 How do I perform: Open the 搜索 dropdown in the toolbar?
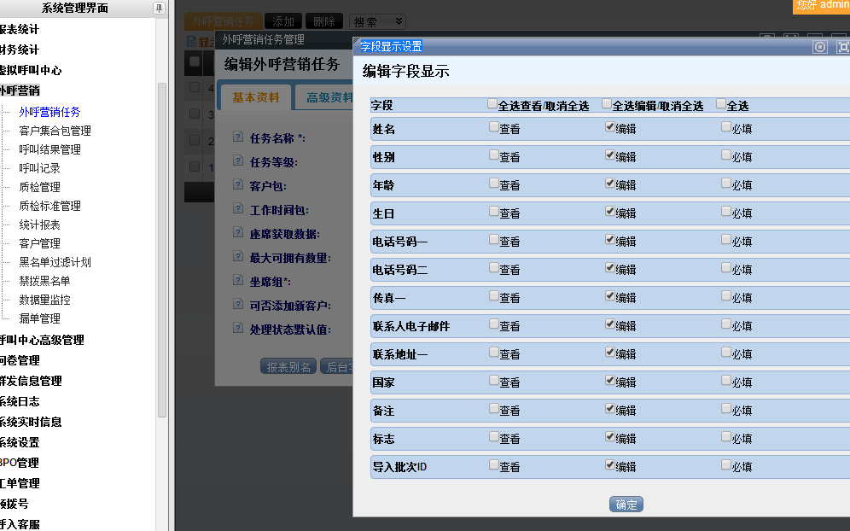click(x=377, y=21)
